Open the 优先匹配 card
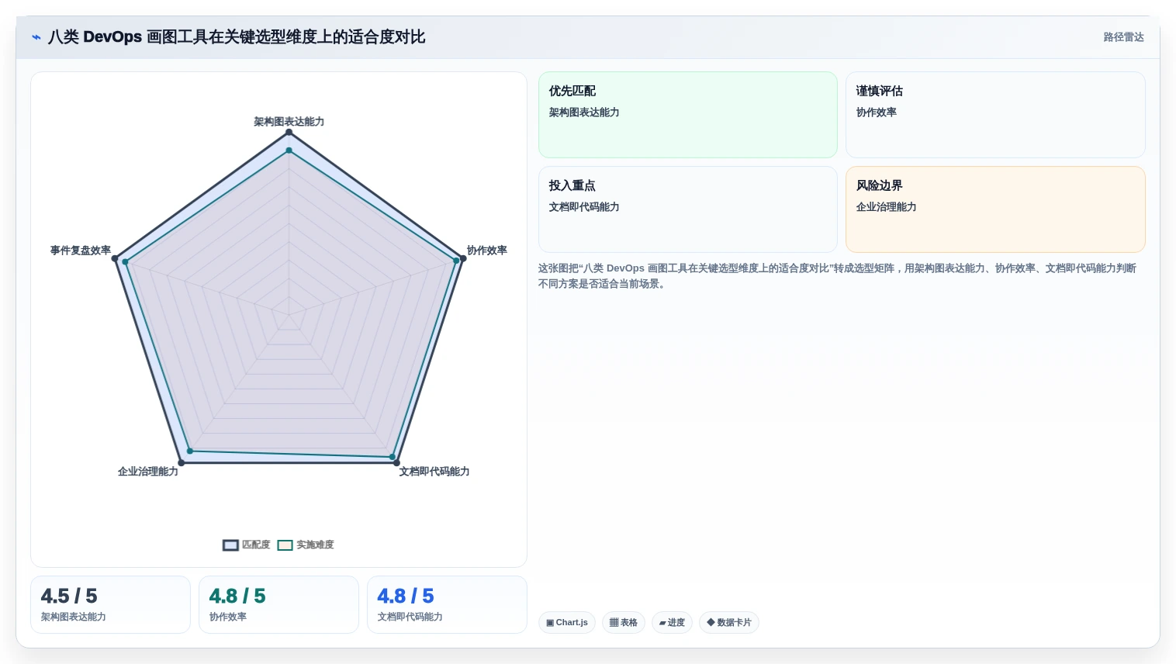The width and height of the screenshot is (1176, 664). point(688,115)
